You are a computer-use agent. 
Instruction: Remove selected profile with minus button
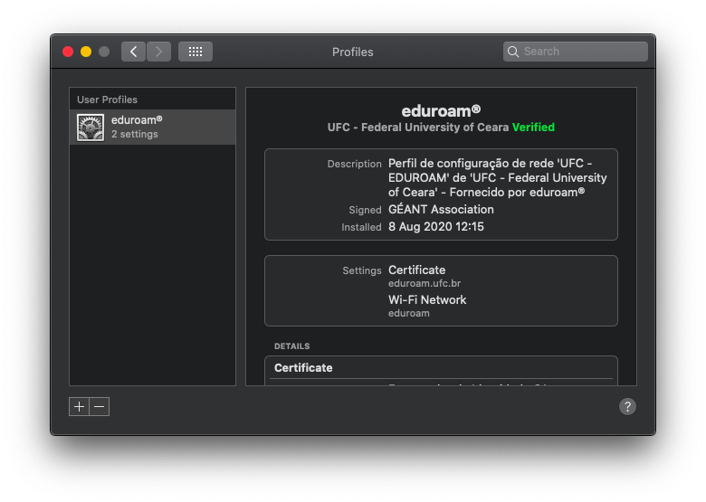tap(100, 407)
